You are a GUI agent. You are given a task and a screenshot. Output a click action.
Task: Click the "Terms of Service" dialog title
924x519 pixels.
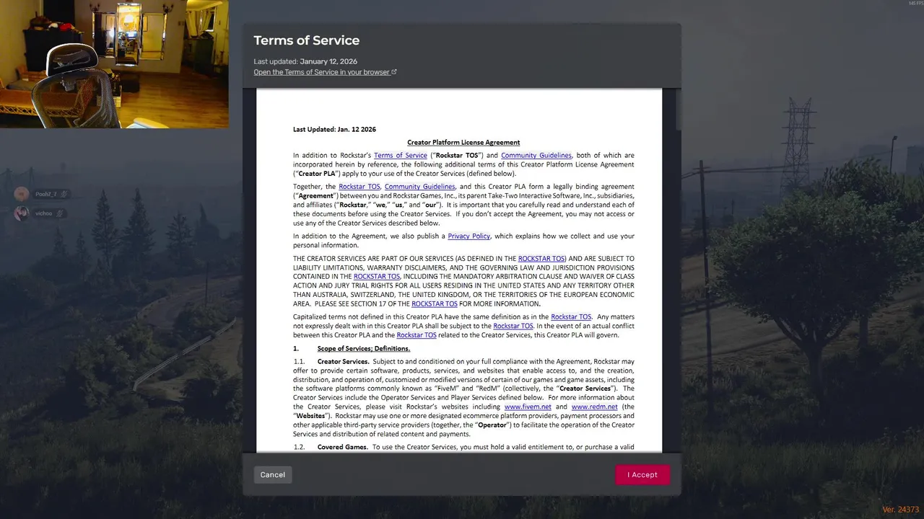[306, 40]
